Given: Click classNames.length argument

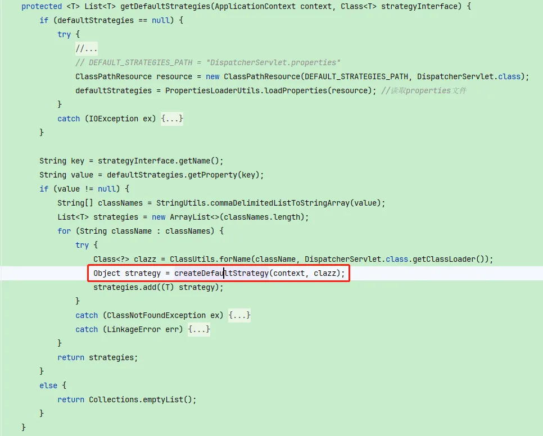Looking at the screenshot, I should [262, 217].
